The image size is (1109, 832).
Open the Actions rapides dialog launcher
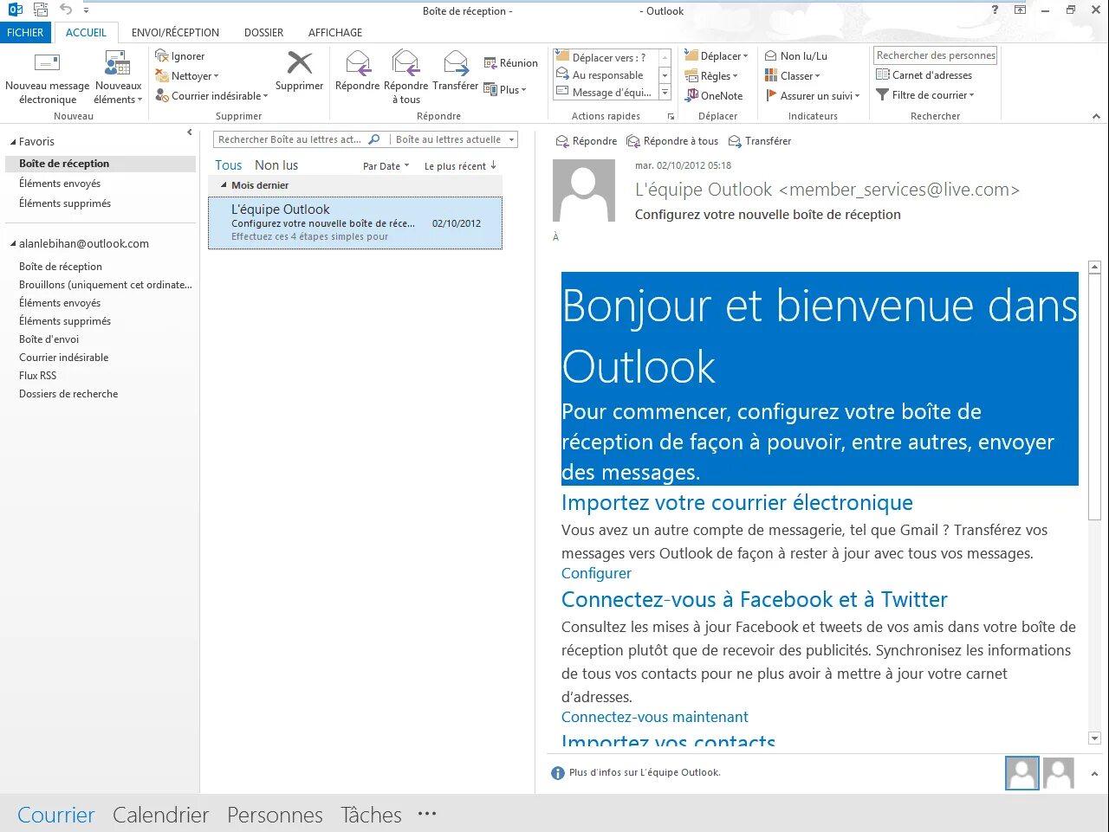(x=671, y=116)
